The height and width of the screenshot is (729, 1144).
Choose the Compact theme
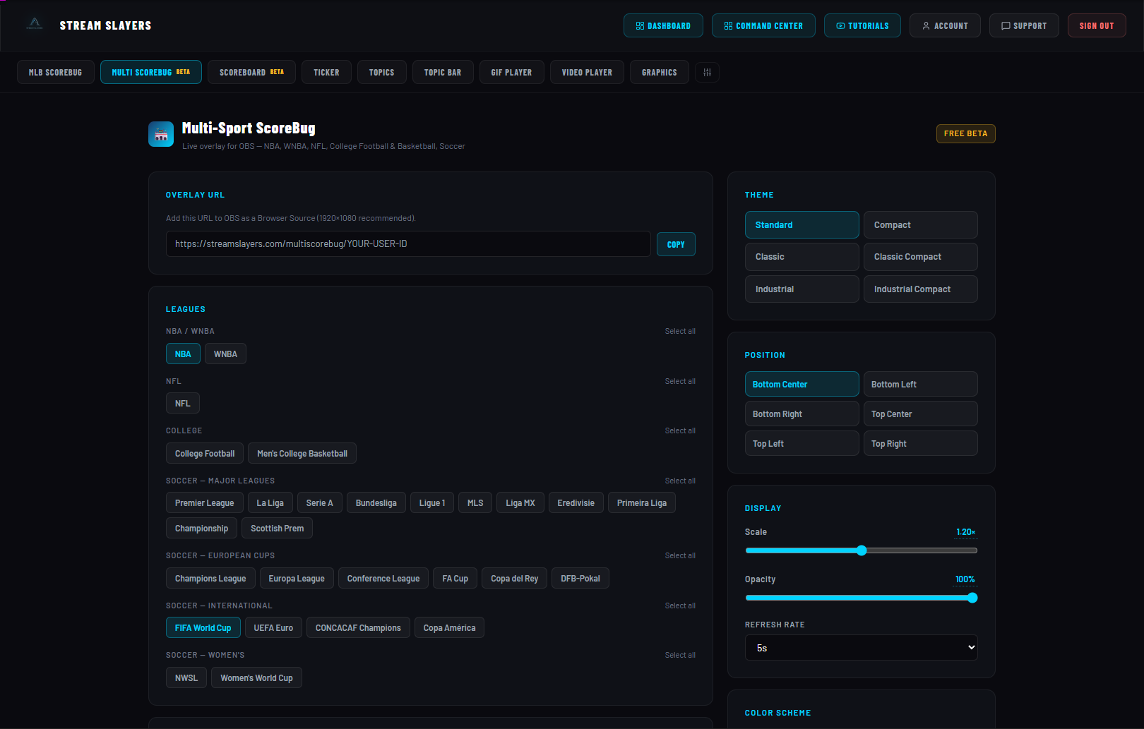click(x=921, y=224)
